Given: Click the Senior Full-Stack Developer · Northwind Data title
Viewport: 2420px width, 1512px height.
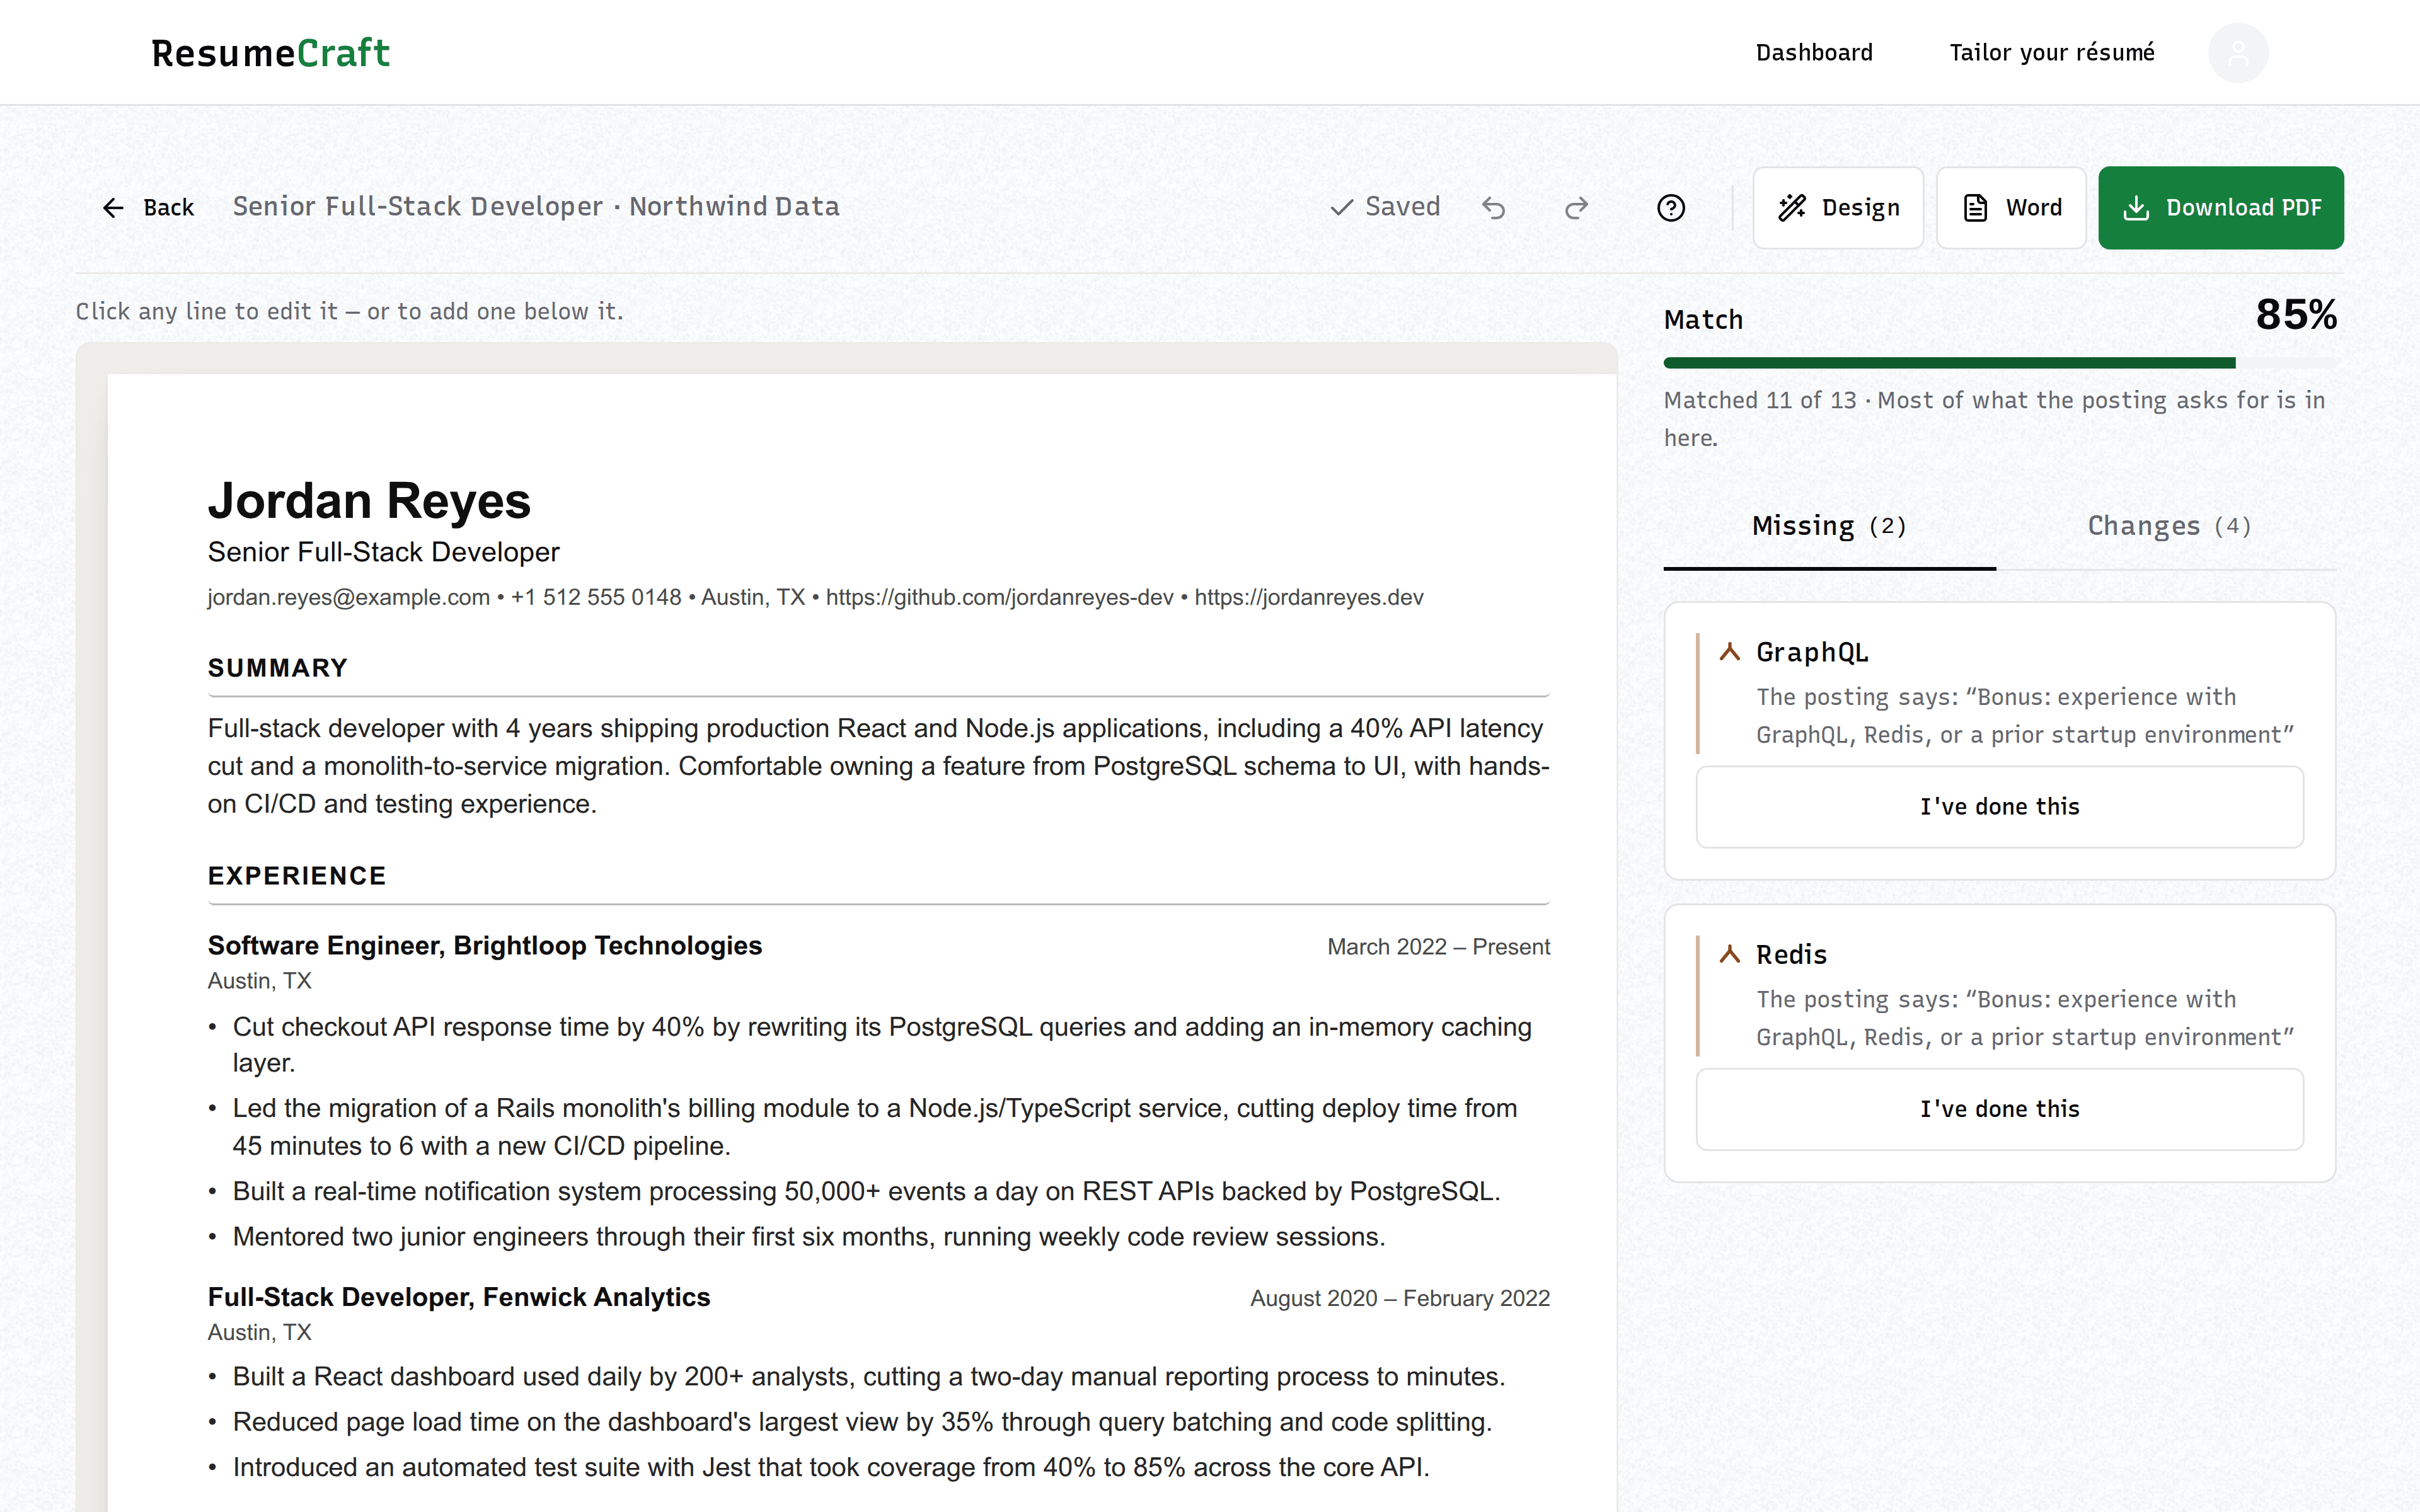Looking at the screenshot, I should pyautogui.click(x=536, y=207).
